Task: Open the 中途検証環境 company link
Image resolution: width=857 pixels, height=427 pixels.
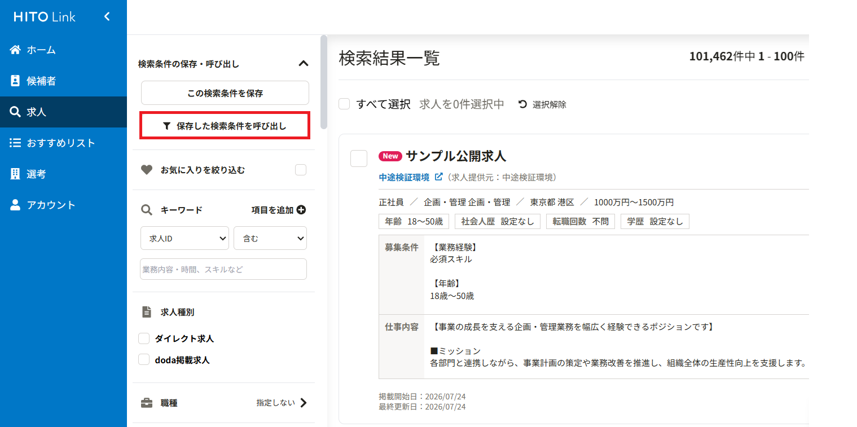Action: (x=405, y=177)
